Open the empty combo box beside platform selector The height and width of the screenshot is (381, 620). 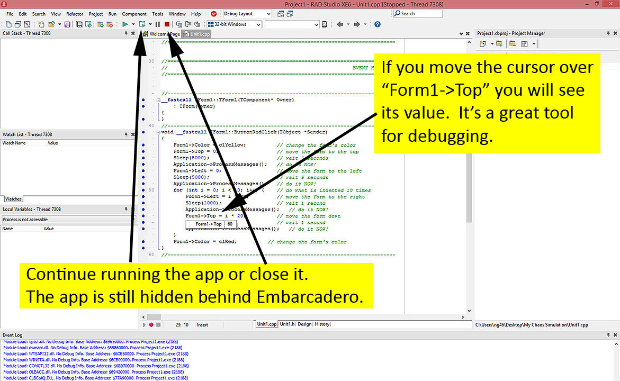(x=316, y=24)
